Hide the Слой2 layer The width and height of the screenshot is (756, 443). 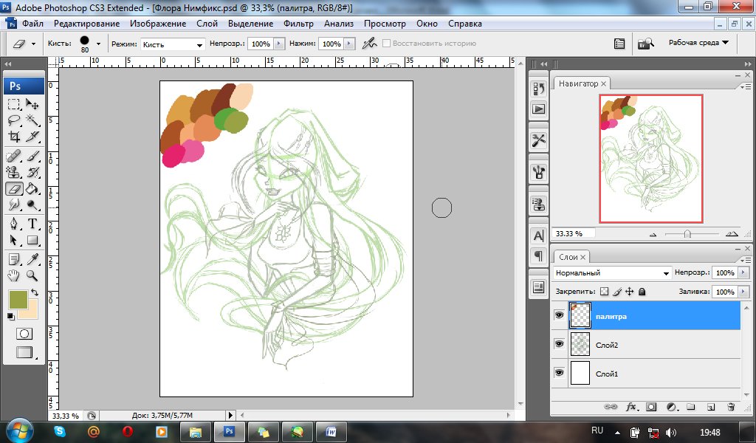click(x=560, y=344)
